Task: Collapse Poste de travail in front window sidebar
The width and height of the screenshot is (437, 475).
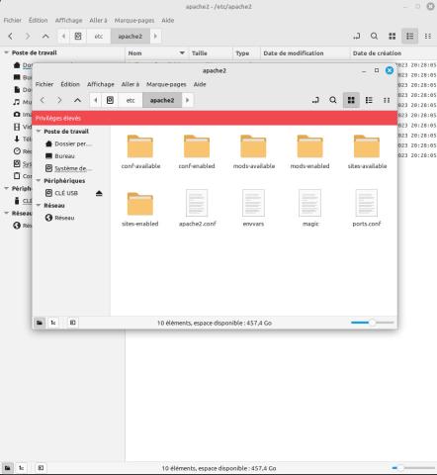Action: tap(39, 132)
